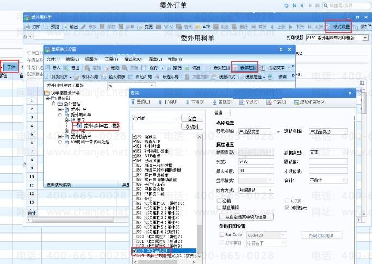Click the 活动文本 toolbar button
This screenshot has height=264, width=372.
[x=273, y=68]
